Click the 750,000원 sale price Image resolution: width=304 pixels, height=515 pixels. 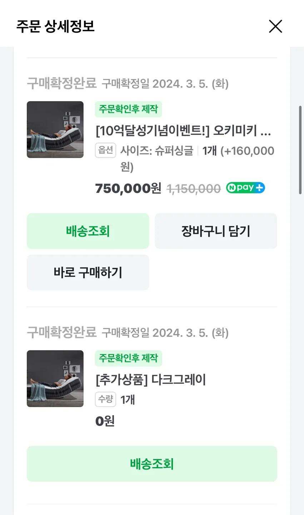click(128, 188)
